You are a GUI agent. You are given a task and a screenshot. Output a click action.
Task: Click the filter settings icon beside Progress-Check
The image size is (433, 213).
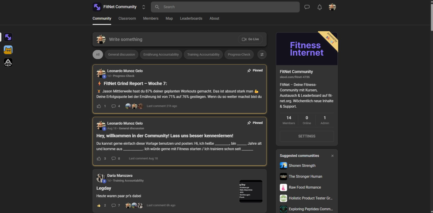point(262,54)
